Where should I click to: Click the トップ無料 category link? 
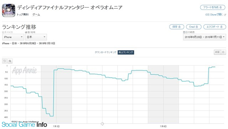23,15
